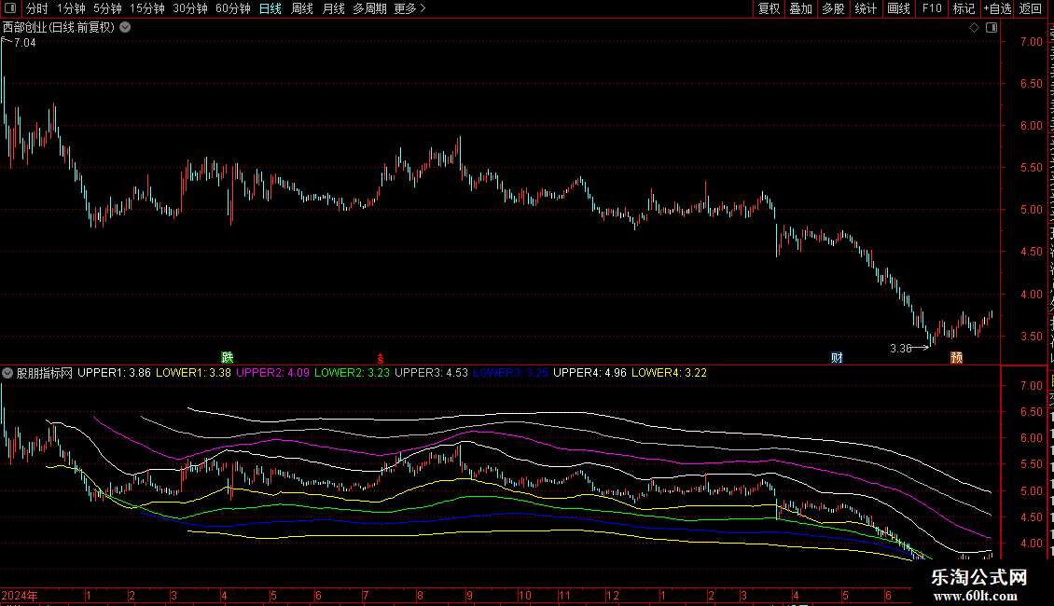Select the 60分钟 timeframe
The image size is (1054, 606).
click(x=232, y=8)
